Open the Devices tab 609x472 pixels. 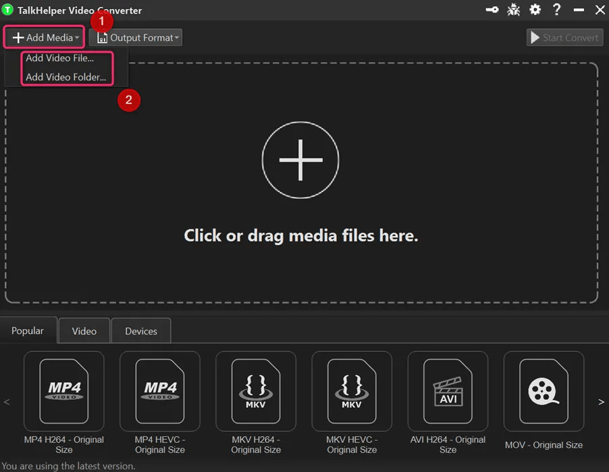point(140,330)
